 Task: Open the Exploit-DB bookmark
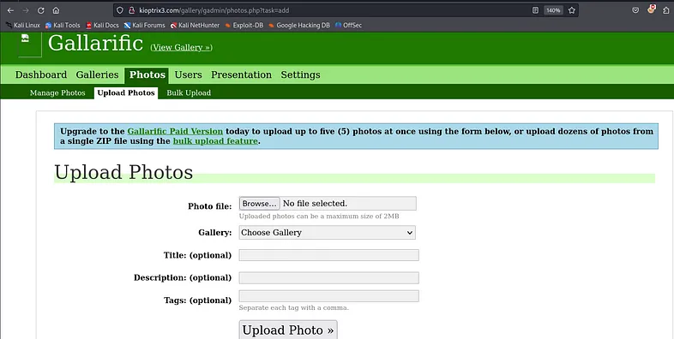[244, 26]
